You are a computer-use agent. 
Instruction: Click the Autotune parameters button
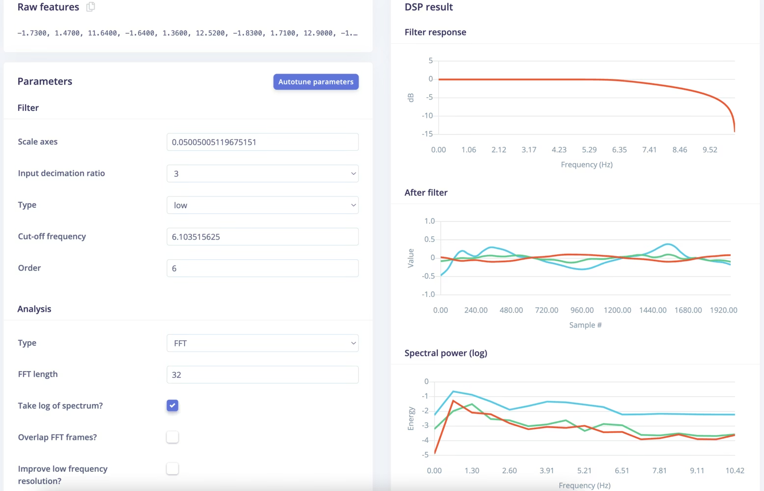(316, 82)
